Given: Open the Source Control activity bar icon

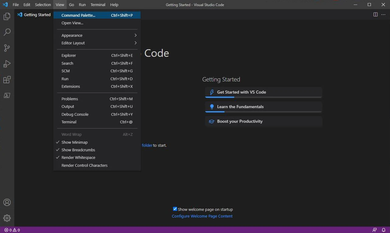Looking at the screenshot, I should pyautogui.click(x=7, y=48).
